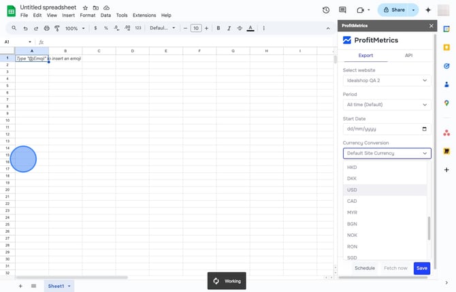
Task: Switch to the Export tab
Action: point(365,55)
